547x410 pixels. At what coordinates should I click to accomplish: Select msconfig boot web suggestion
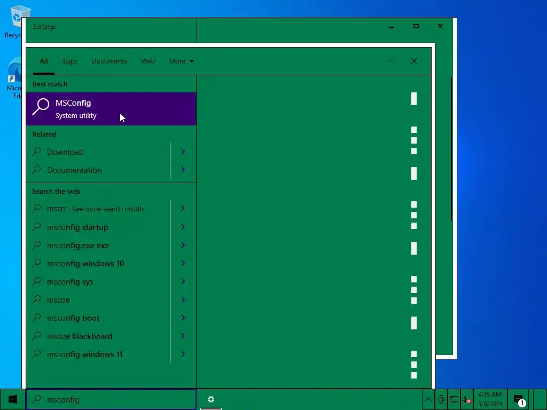point(98,318)
